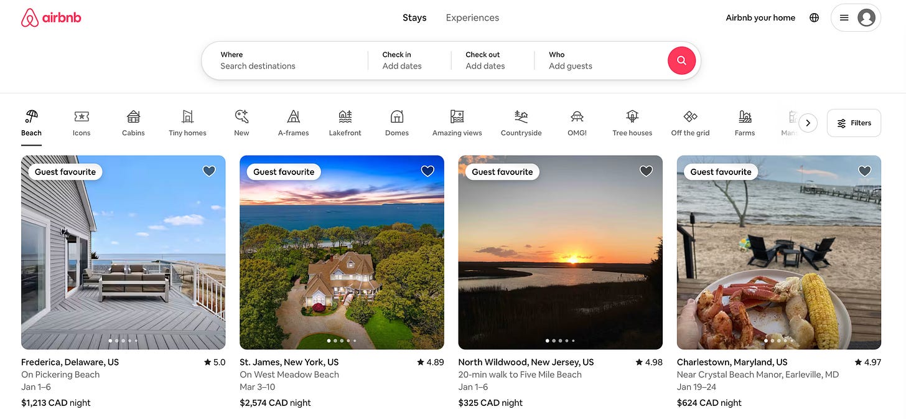
Task: Click the Airbnb your home link
Action: [760, 17]
